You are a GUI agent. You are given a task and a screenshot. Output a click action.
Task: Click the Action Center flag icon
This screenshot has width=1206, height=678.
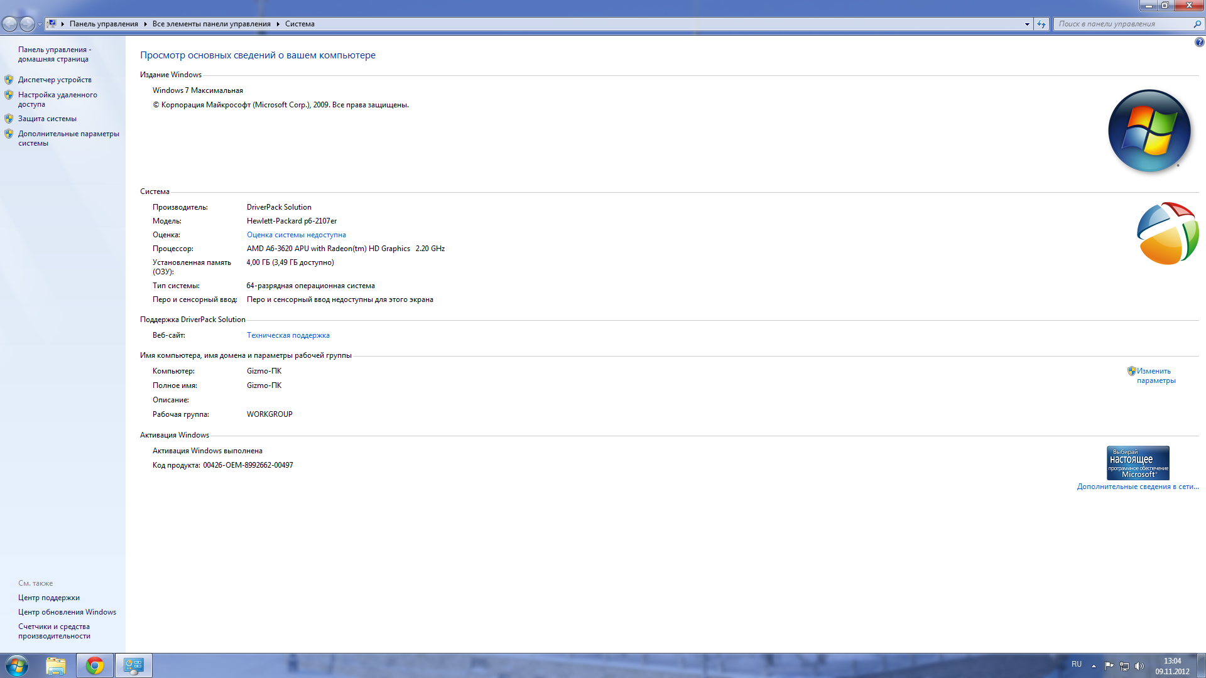pyautogui.click(x=1109, y=666)
